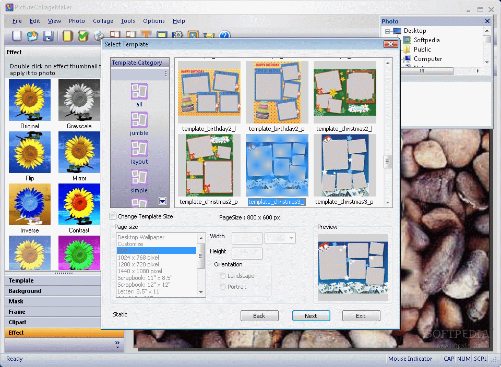Choose the template_christmas2_l thumbnail

[345, 92]
